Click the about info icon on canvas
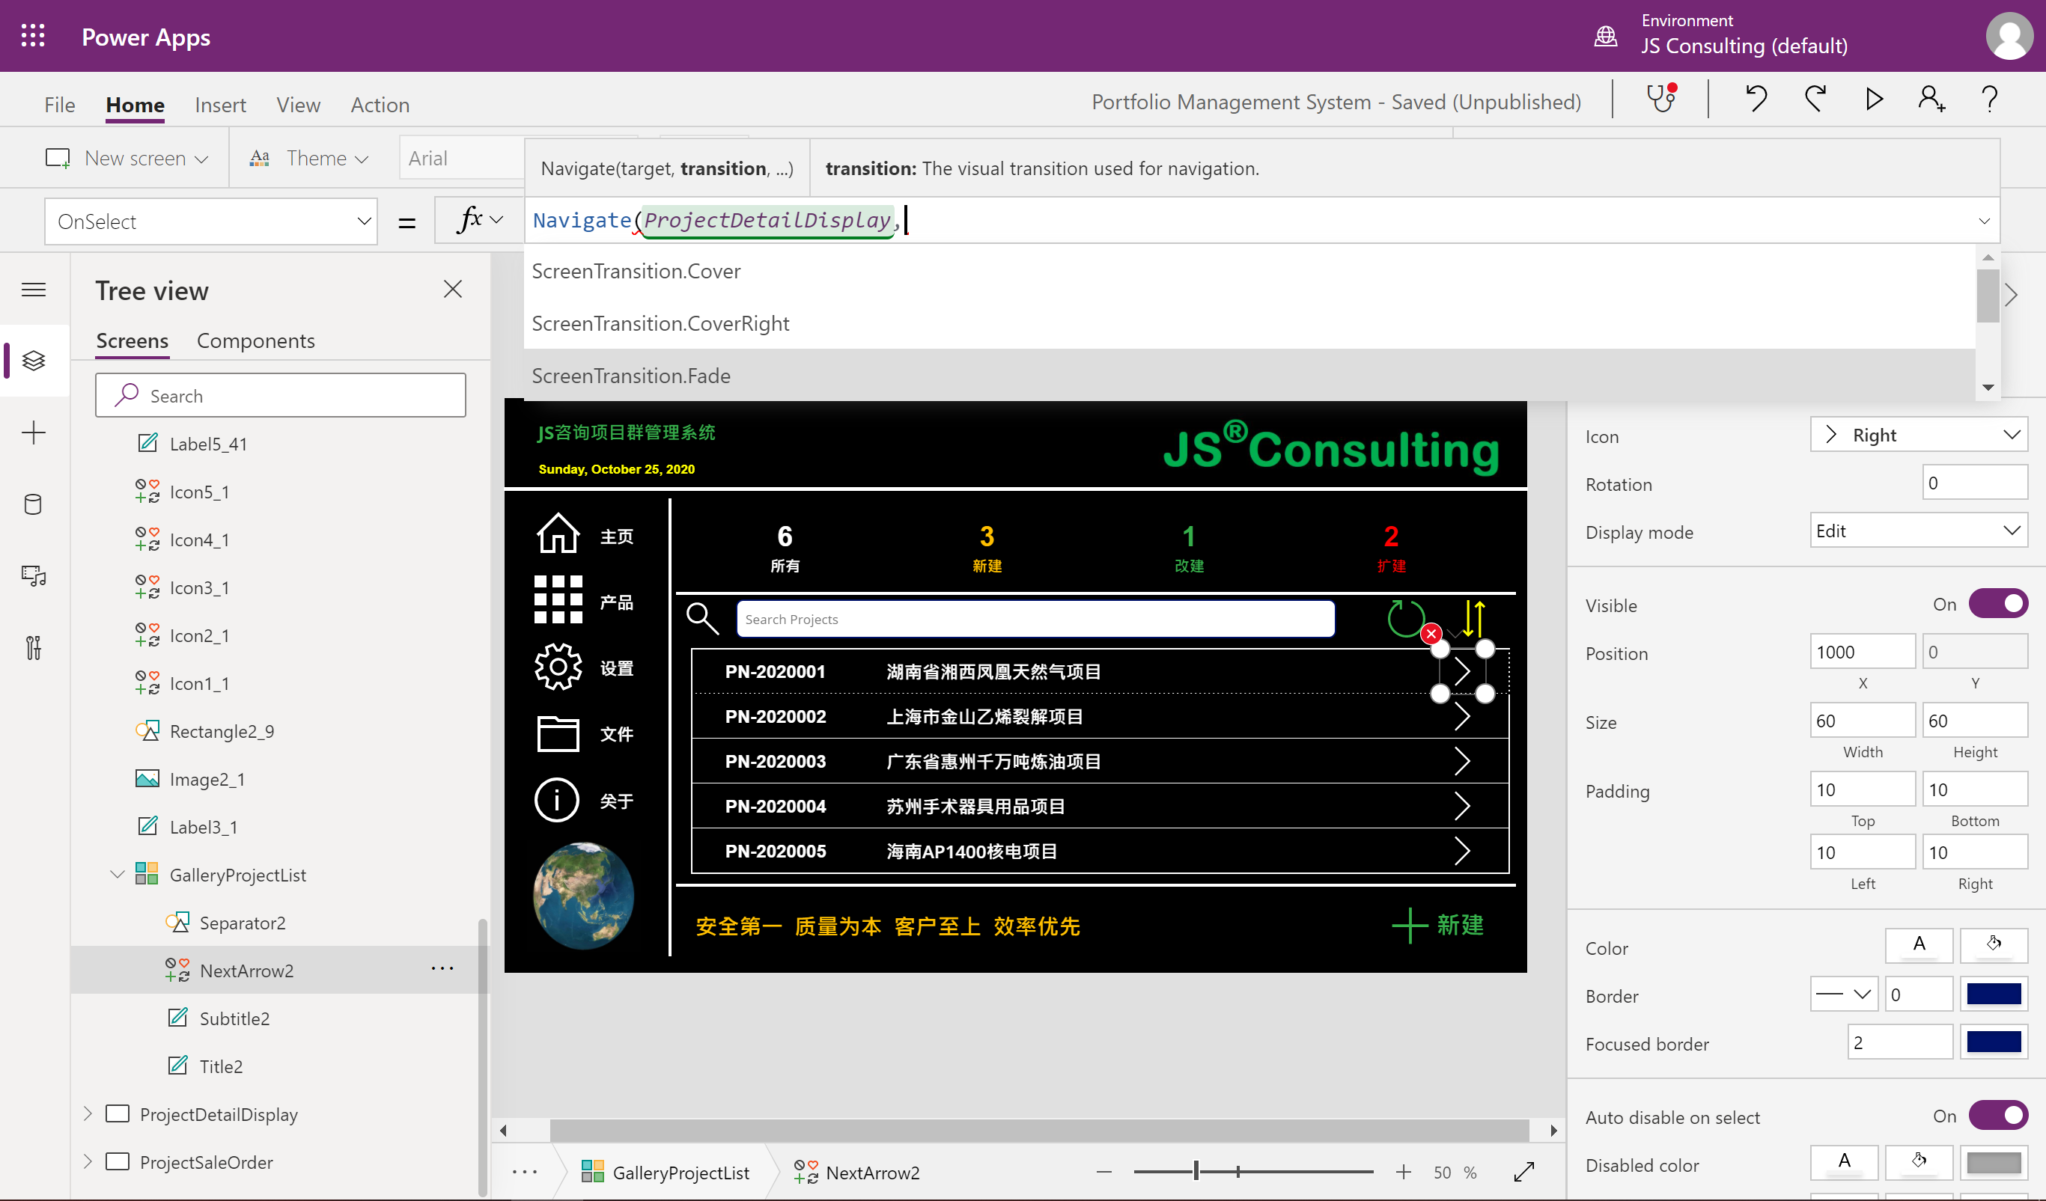 tap(557, 800)
